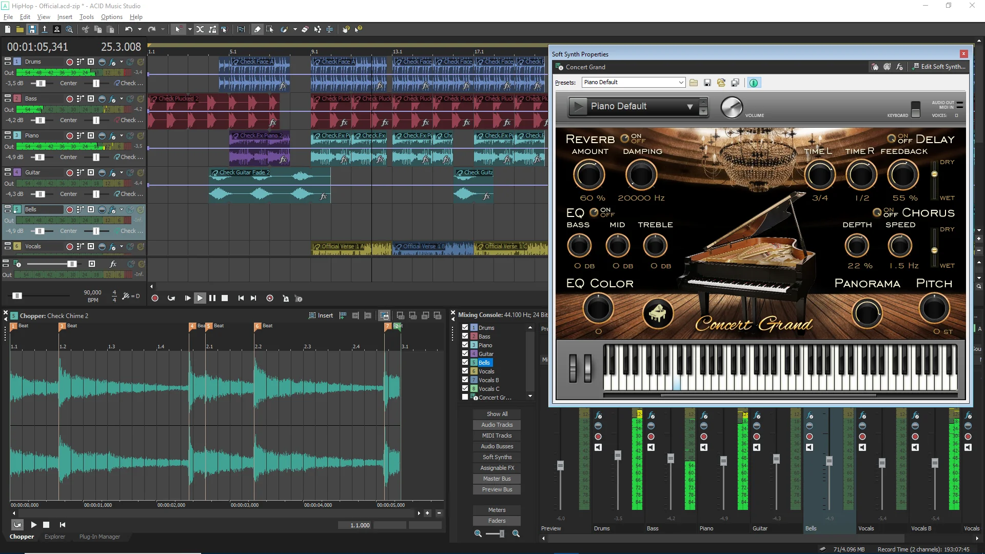This screenshot has width=985, height=554.
Task: Click Edit Soft Synth... button
Action: click(x=939, y=67)
